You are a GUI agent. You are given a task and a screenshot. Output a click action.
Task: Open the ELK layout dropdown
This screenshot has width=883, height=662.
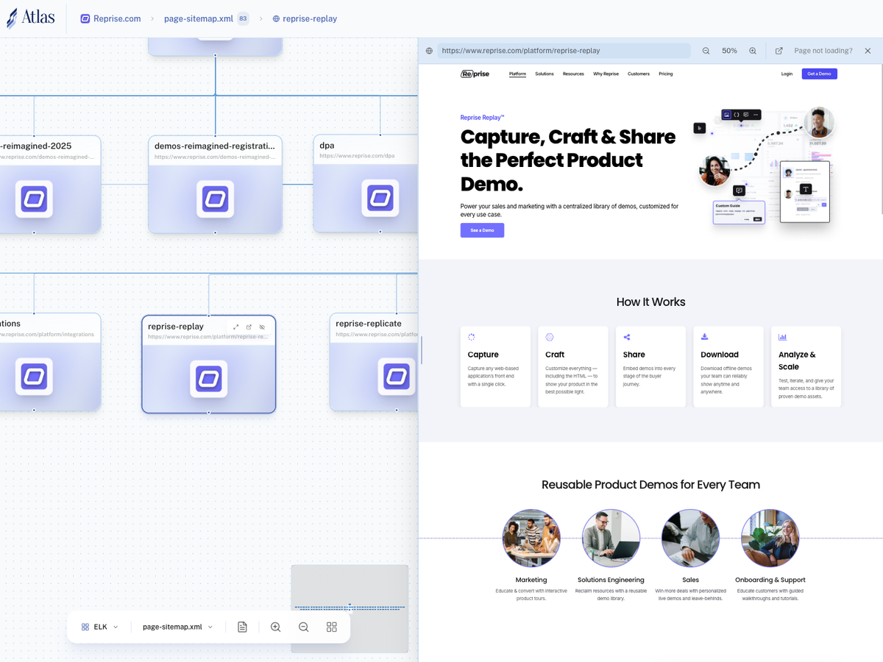99,627
